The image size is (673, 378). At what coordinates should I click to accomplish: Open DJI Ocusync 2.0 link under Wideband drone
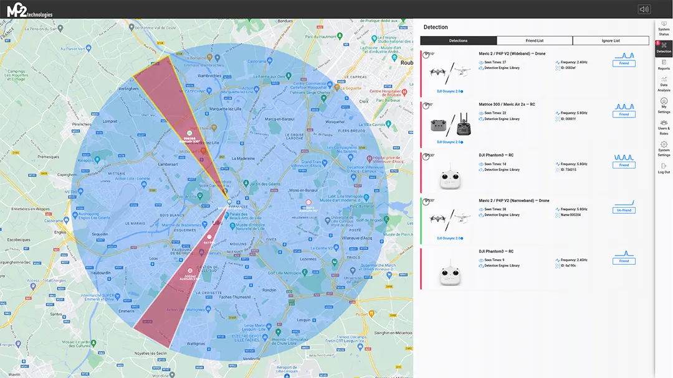coord(449,91)
